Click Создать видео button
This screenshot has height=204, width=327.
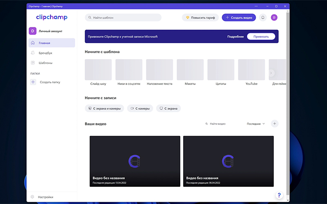pos(239,18)
